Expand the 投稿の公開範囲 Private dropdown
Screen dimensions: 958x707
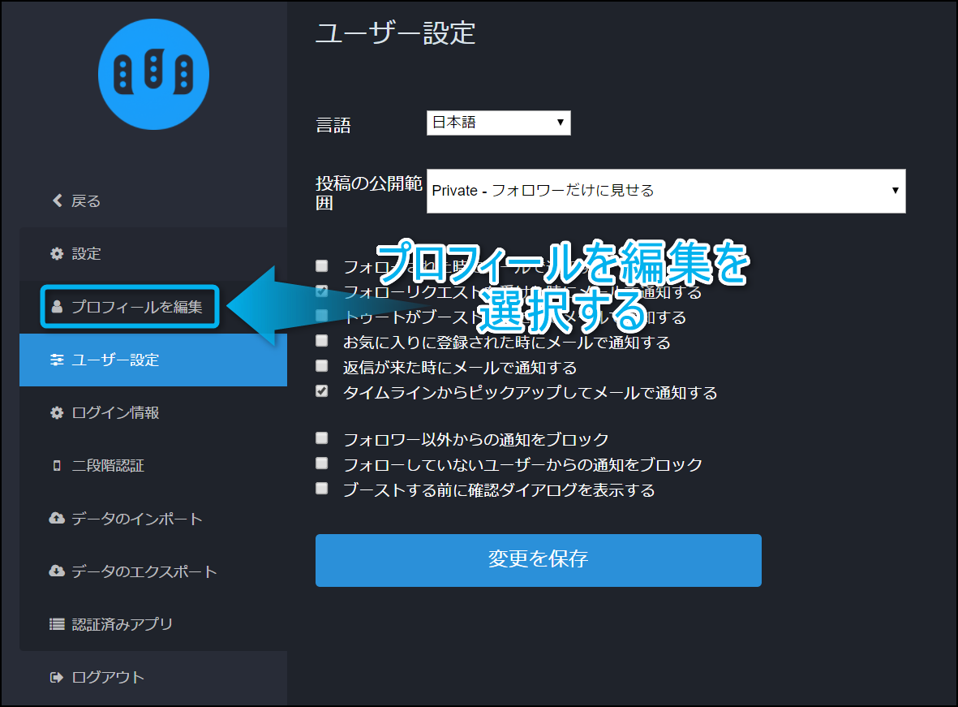[665, 191]
